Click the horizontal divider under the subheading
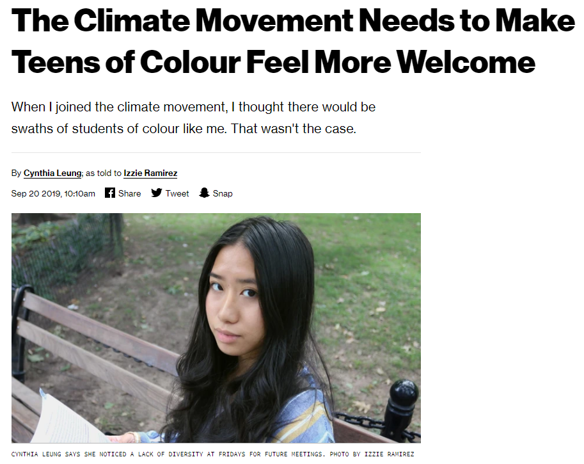584x464 pixels. pos(216,152)
